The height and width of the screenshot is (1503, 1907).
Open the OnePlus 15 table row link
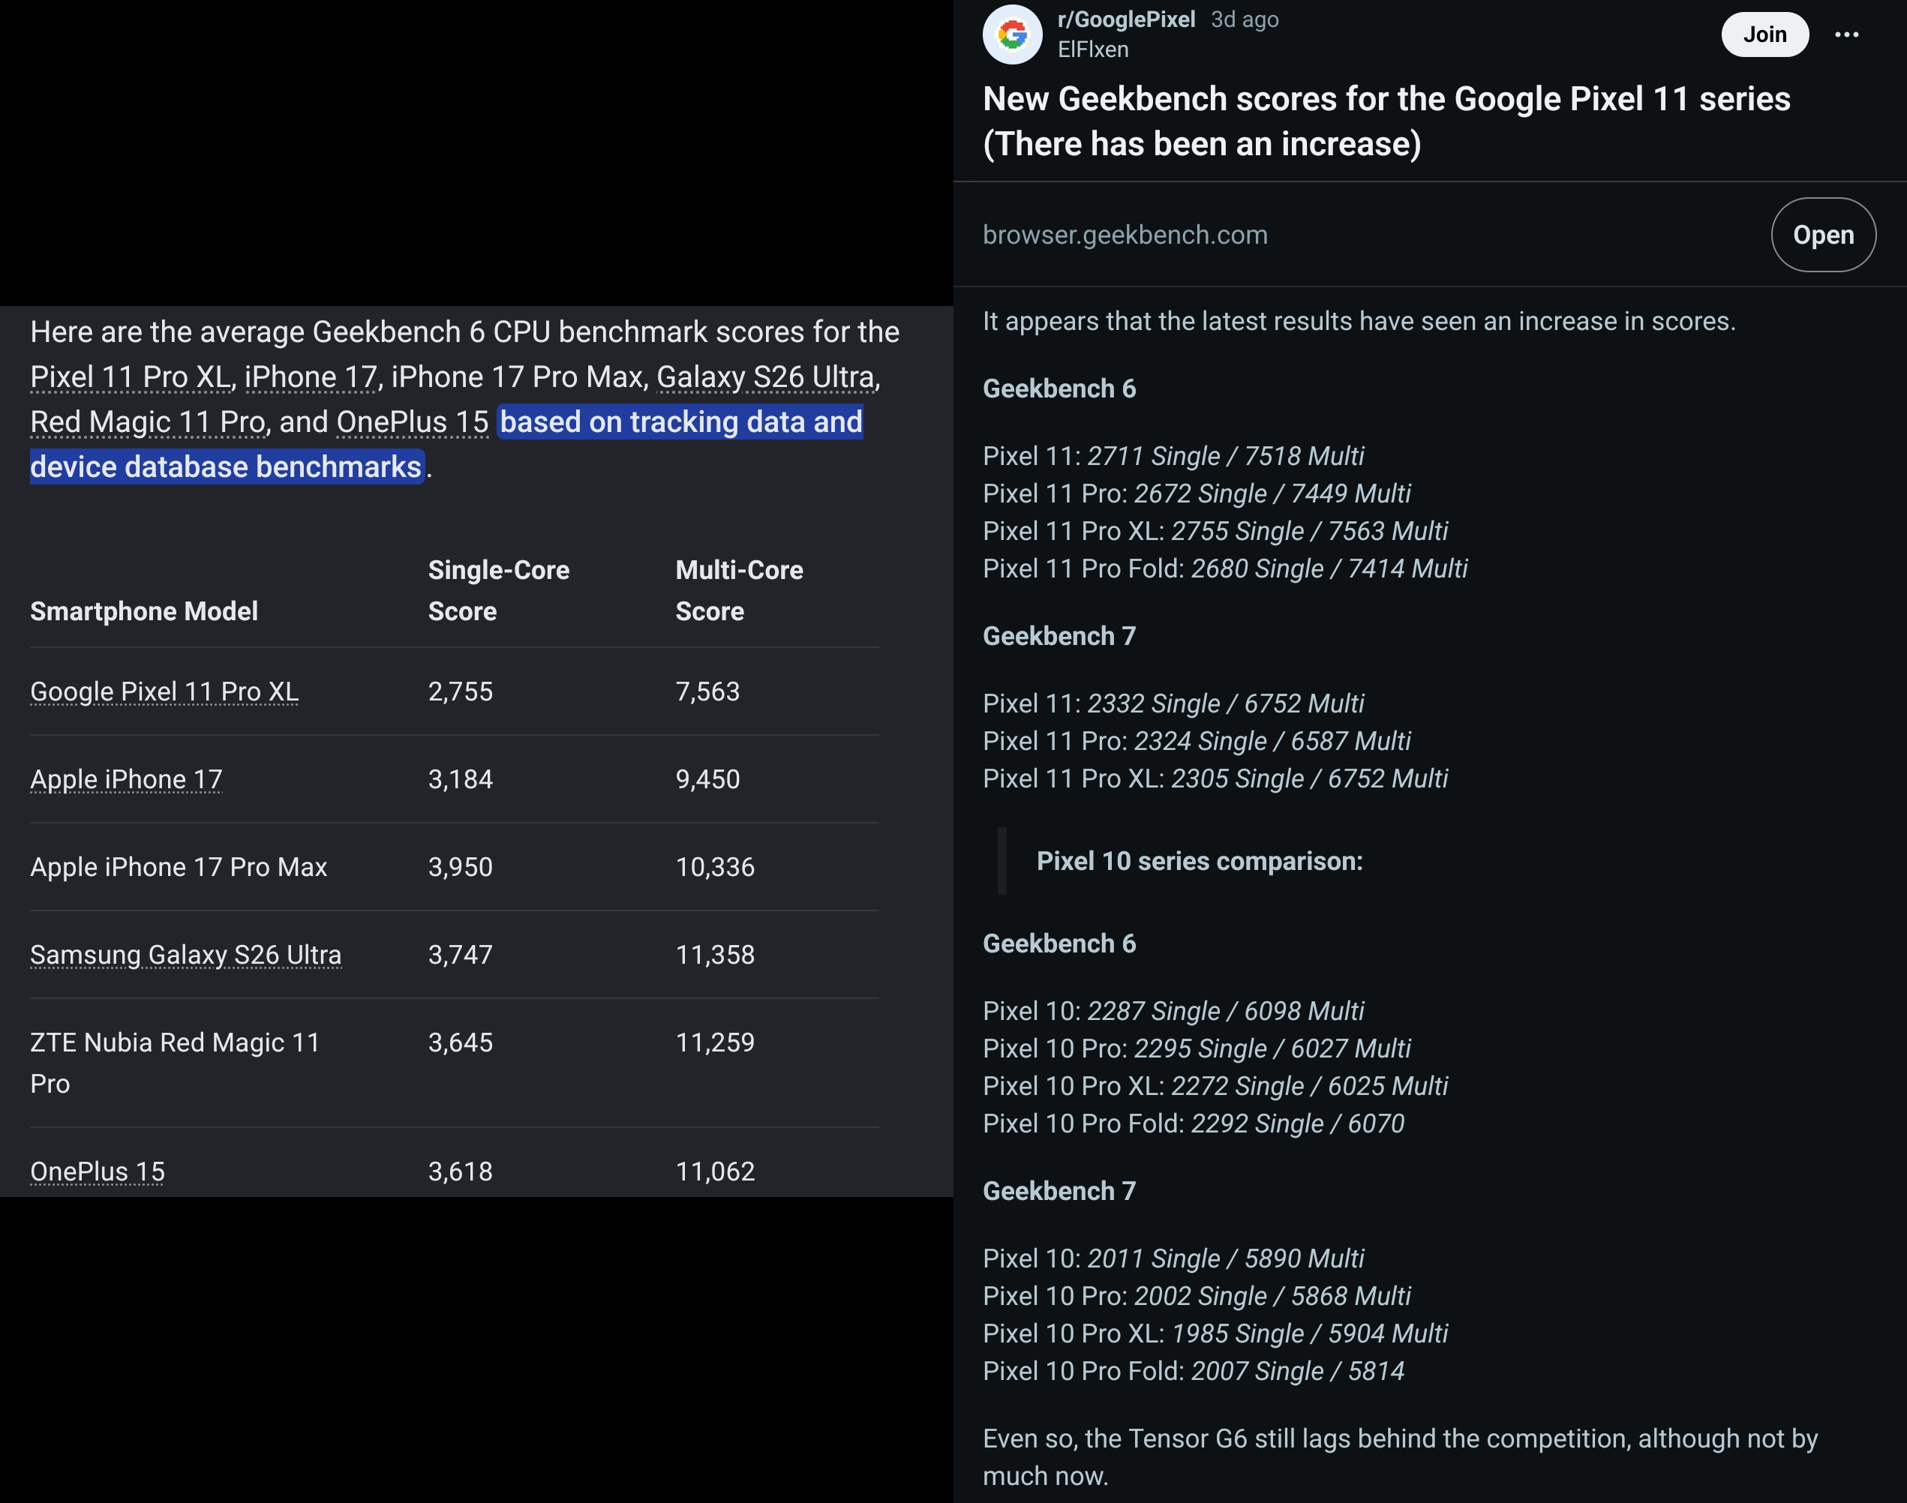click(97, 1171)
